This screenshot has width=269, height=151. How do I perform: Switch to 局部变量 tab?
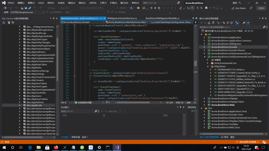[75, 137]
